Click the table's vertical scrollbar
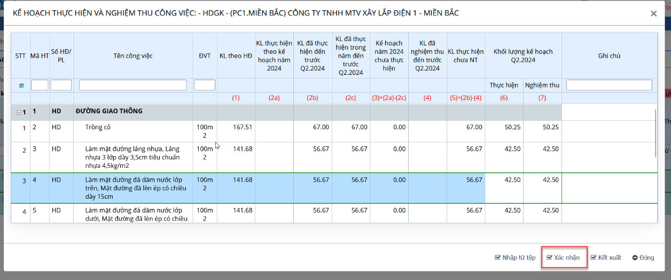Screen dimensions: 671x280 point(656,134)
